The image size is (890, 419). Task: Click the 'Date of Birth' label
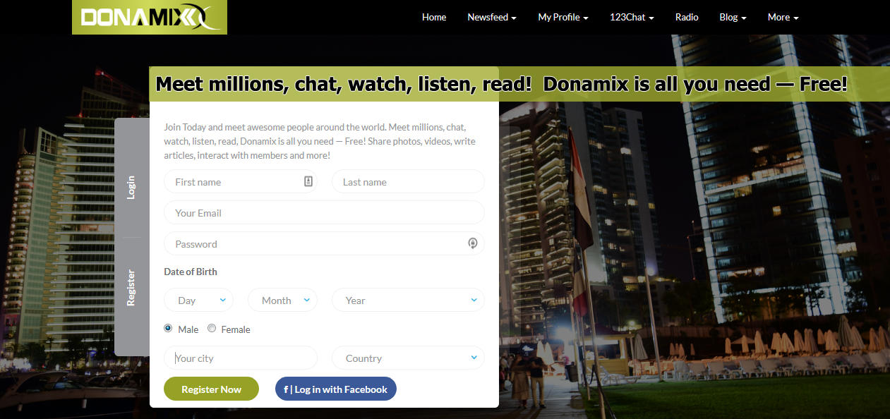pos(191,272)
